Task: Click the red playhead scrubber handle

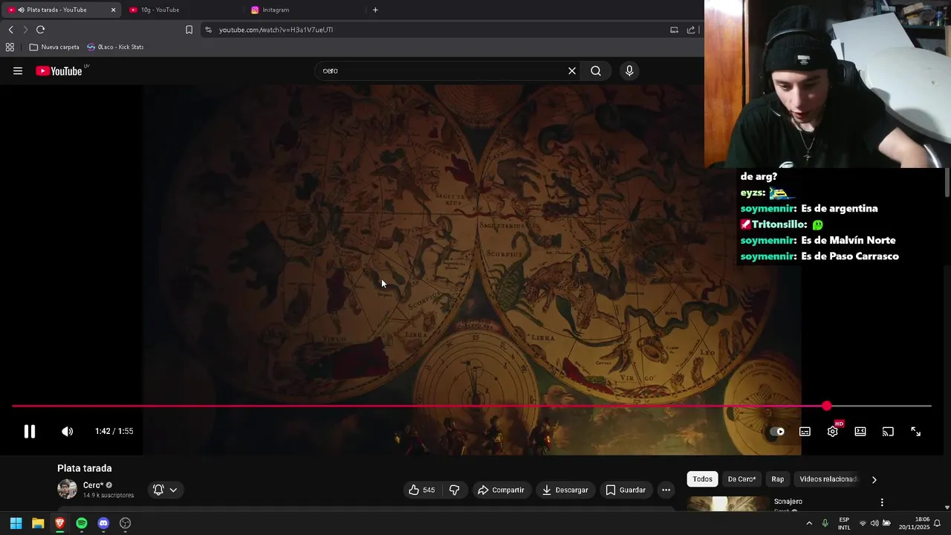Action: [827, 406]
